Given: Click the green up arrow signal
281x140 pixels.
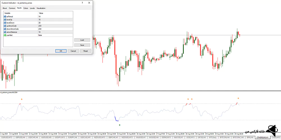Looking at the screenshot, I should pos(119,125).
